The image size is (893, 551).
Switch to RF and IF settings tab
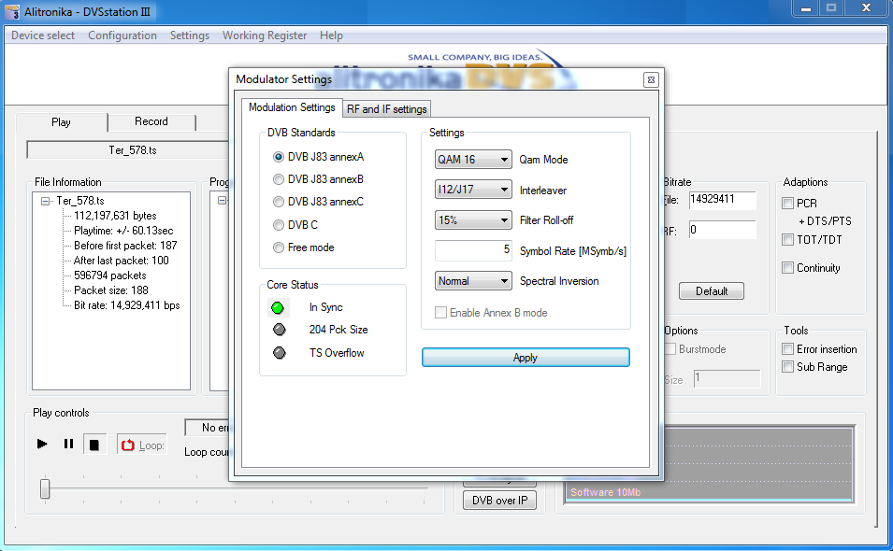coord(386,109)
